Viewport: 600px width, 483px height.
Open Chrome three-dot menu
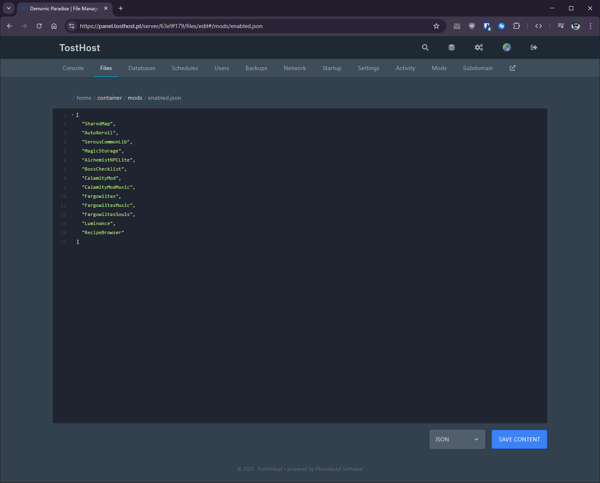(591, 26)
